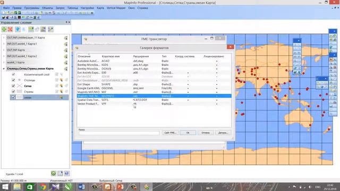340x191 pixels.
Task: Open the Карта menu
Action: click(x=100, y=8)
